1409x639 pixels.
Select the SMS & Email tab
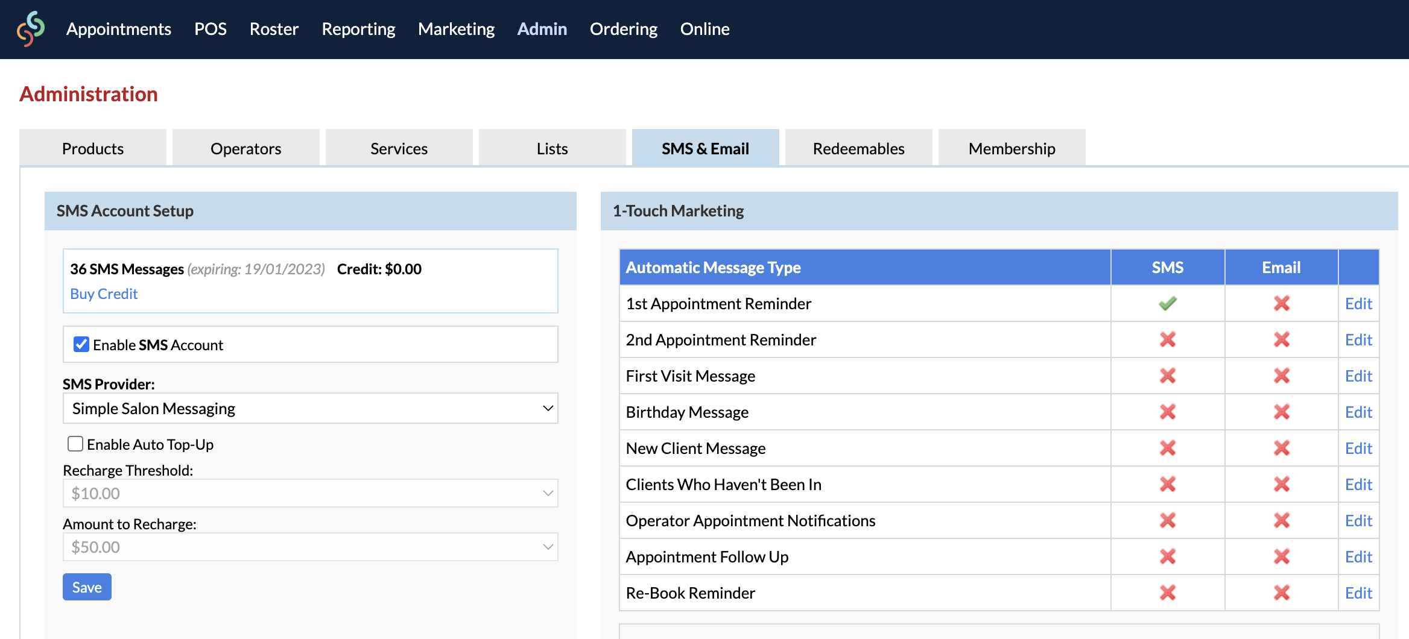click(706, 148)
